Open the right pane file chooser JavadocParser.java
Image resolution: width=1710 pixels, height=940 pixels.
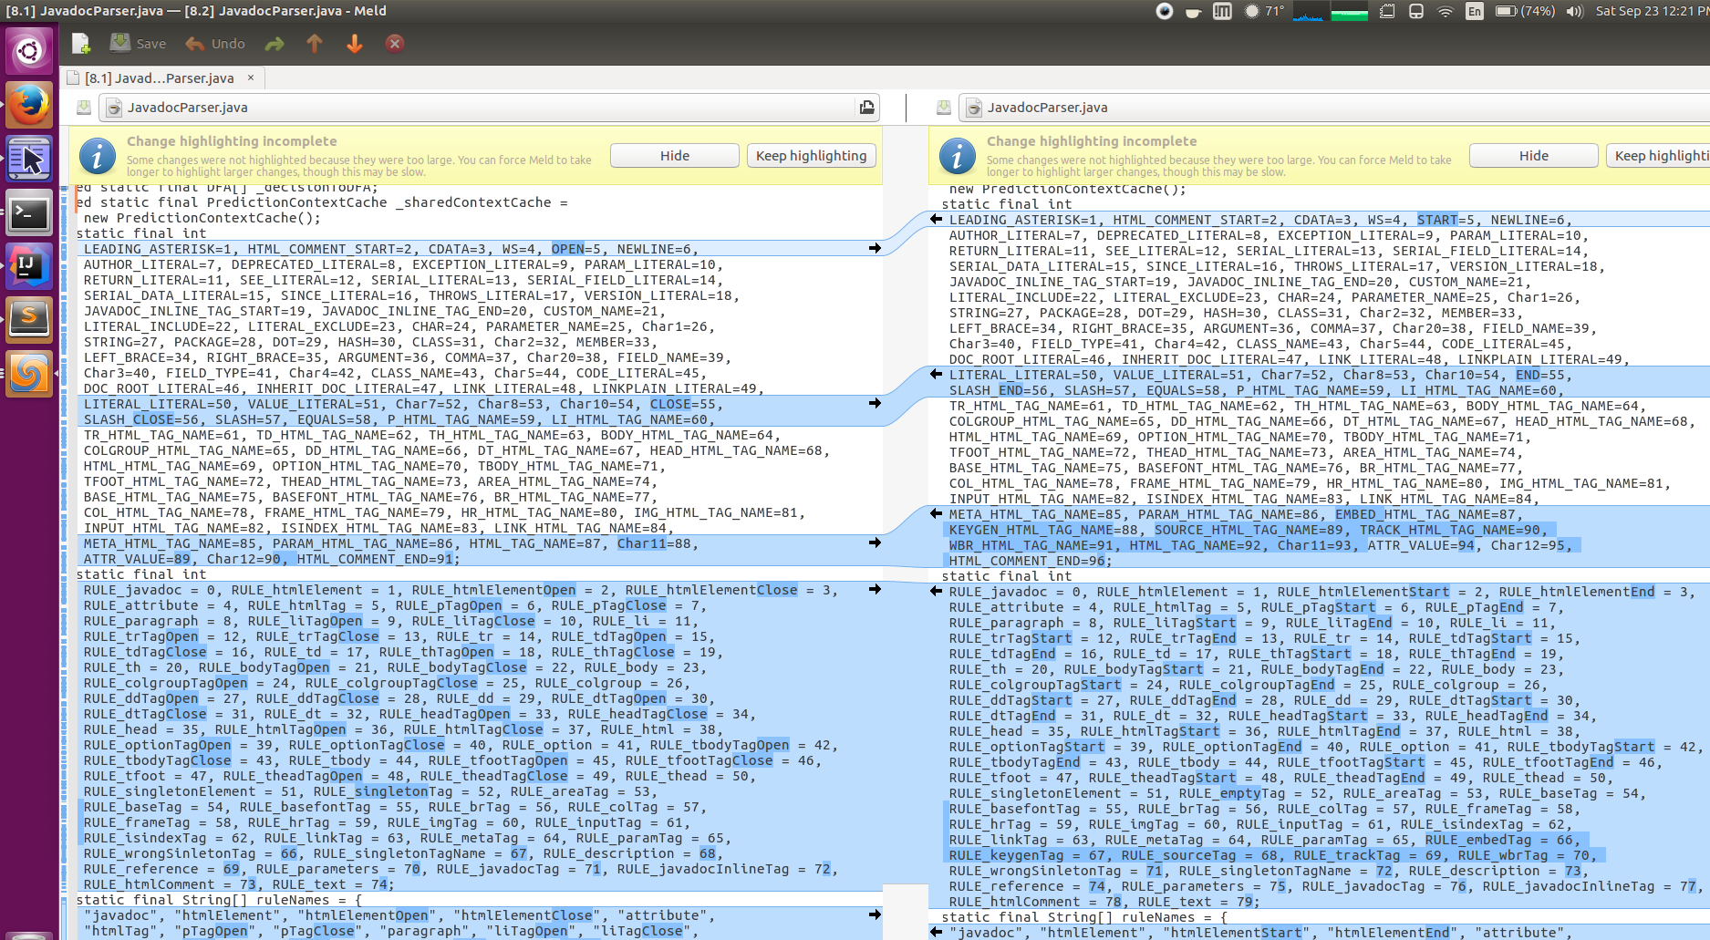[x=1334, y=108]
